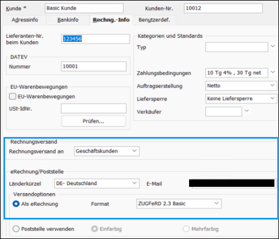Expand the Verkäufer dropdown arrow

[247, 111]
